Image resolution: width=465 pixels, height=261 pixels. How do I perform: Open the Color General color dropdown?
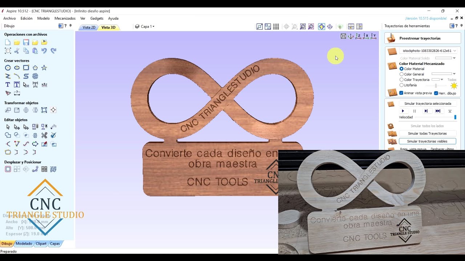point(454,74)
